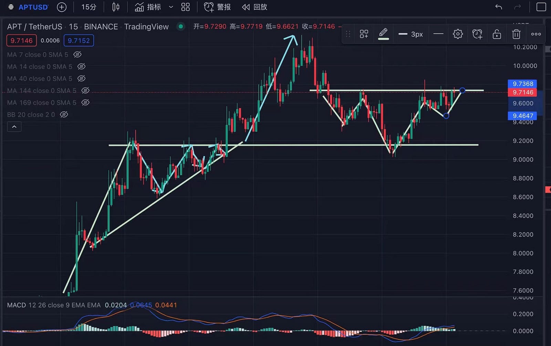Collapse the indicator legend list
551x346 pixels.
(x=14, y=127)
